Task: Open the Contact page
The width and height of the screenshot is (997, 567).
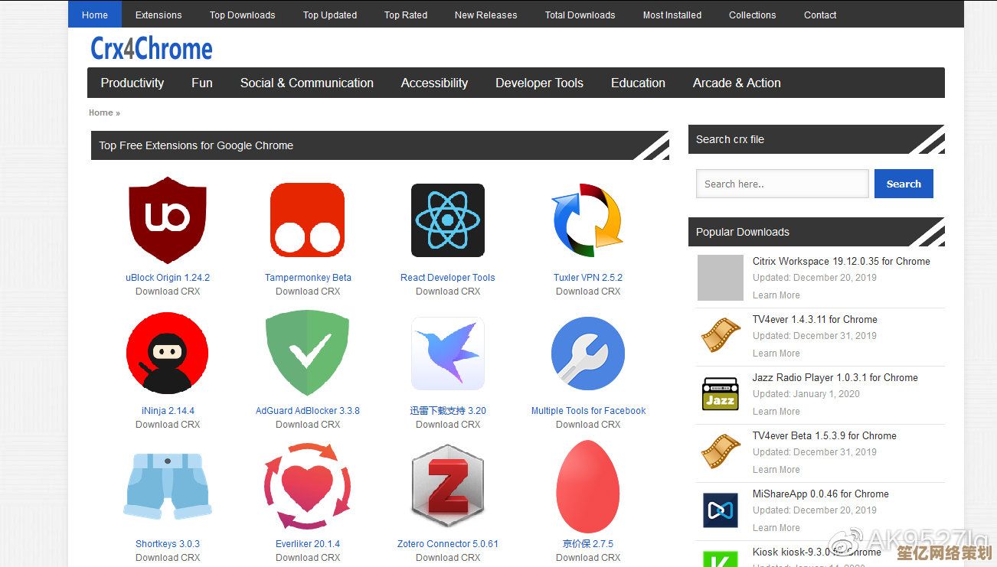Action: click(820, 15)
